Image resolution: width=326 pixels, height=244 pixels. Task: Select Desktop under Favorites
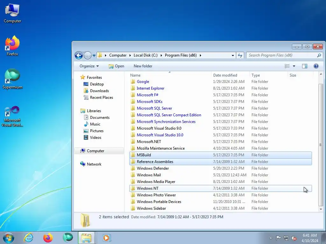pos(97,84)
